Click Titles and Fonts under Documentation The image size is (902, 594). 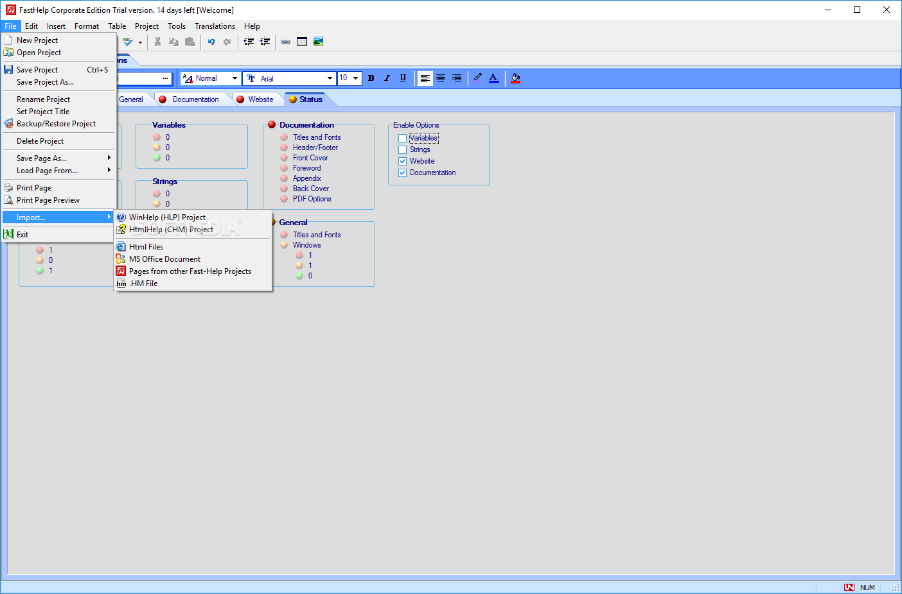pyautogui.click(x=317, y=137)
